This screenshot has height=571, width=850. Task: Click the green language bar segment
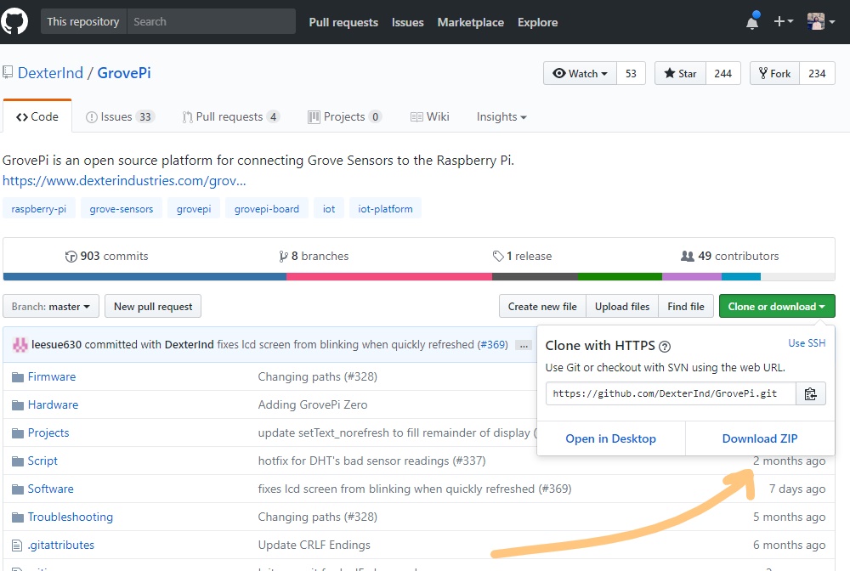click(620, 277)
